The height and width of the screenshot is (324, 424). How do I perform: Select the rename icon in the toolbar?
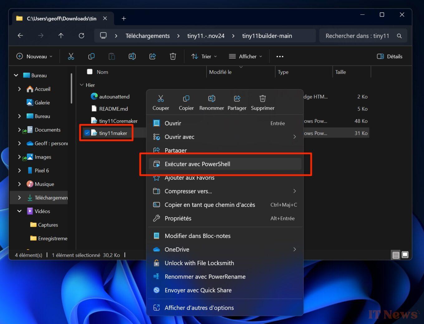132,56
